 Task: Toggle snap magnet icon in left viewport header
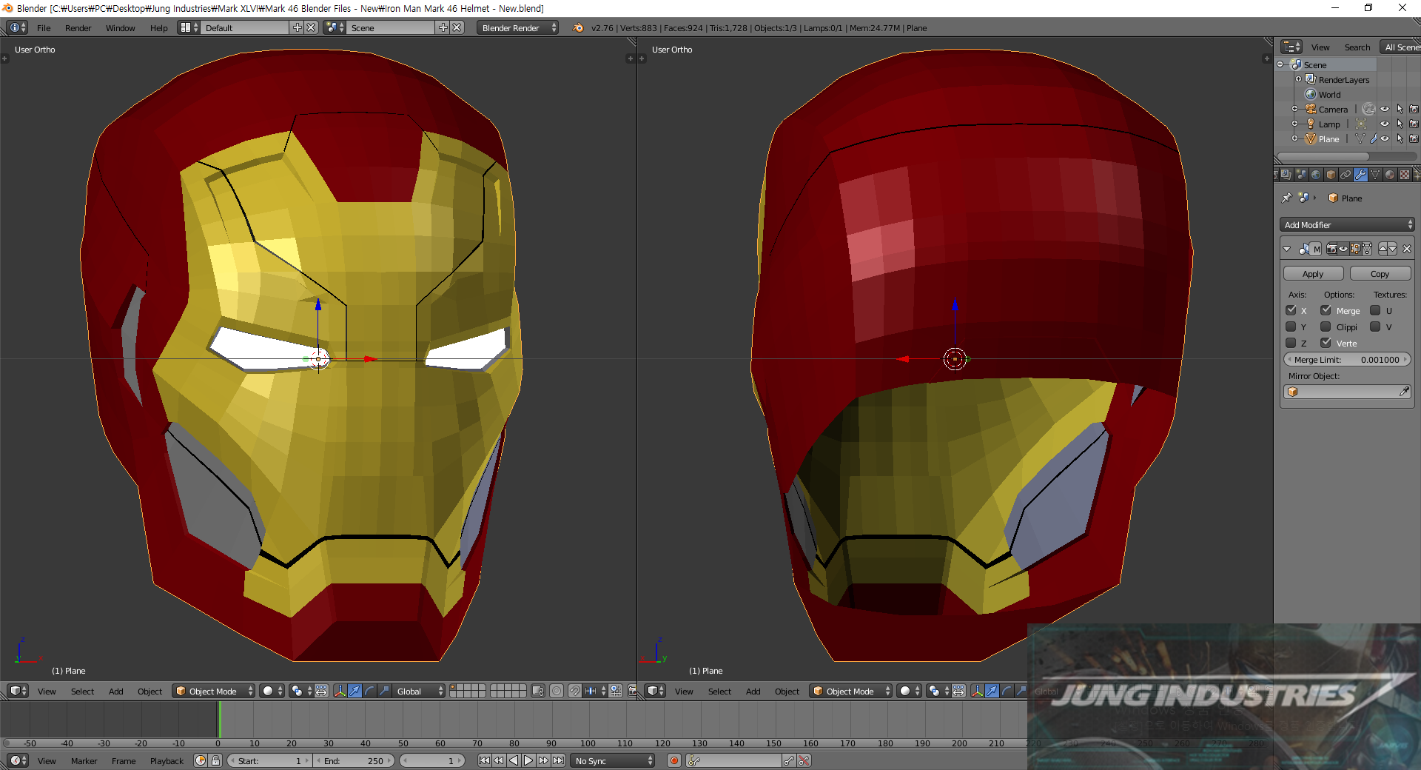click(x=575, y=691)
